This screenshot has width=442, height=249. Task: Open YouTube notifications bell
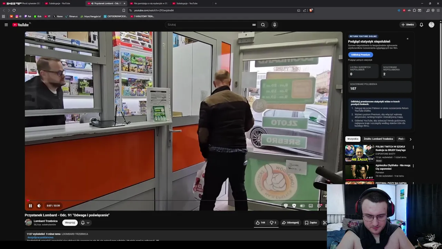[421, 25]
